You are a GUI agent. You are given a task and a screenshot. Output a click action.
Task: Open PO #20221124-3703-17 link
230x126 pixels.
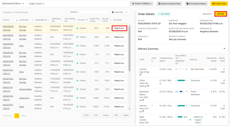point(8,72)
